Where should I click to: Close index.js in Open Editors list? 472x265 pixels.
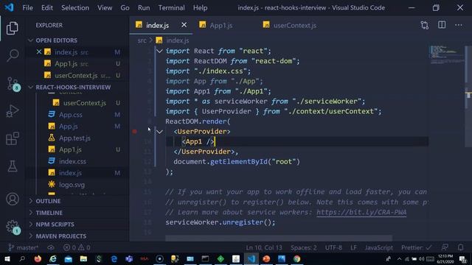pos(39,52)
